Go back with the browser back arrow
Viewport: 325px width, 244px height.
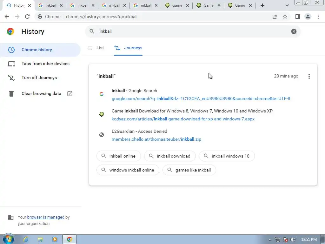[7, 17]
